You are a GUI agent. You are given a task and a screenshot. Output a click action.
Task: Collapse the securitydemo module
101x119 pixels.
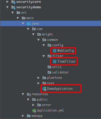[8, 7]
